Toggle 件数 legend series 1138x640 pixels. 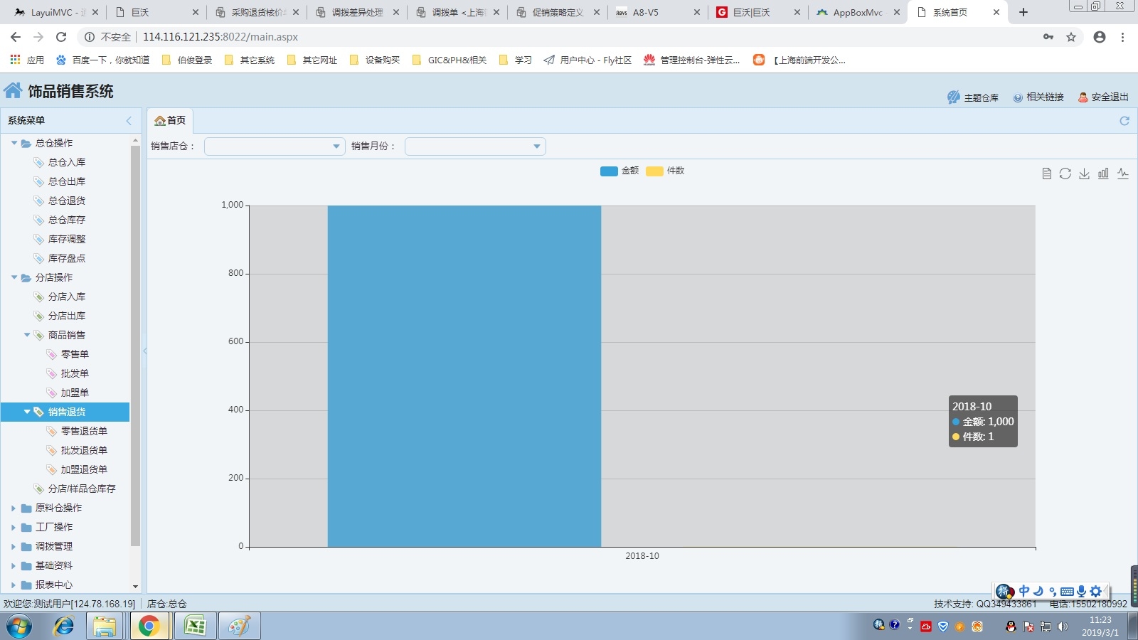tap(665, 171)
